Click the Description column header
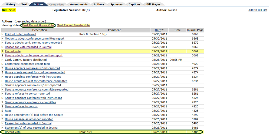The image size is (269, 134). pos(40,30)
